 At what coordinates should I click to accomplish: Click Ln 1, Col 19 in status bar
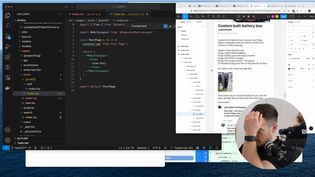[x=126, y=147]
